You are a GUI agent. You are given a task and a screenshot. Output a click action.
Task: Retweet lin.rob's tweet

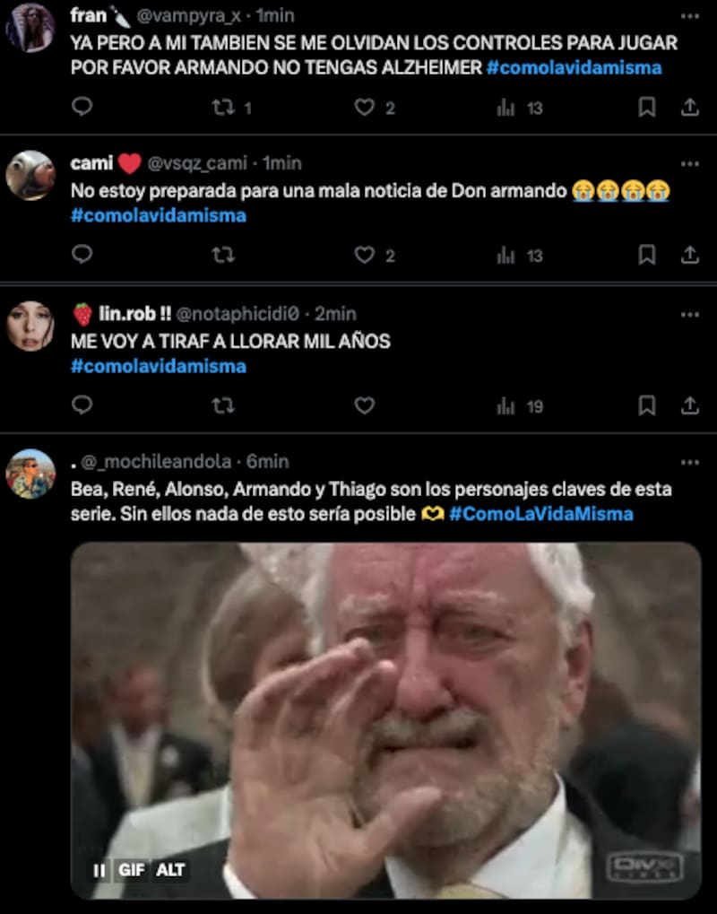222,406
